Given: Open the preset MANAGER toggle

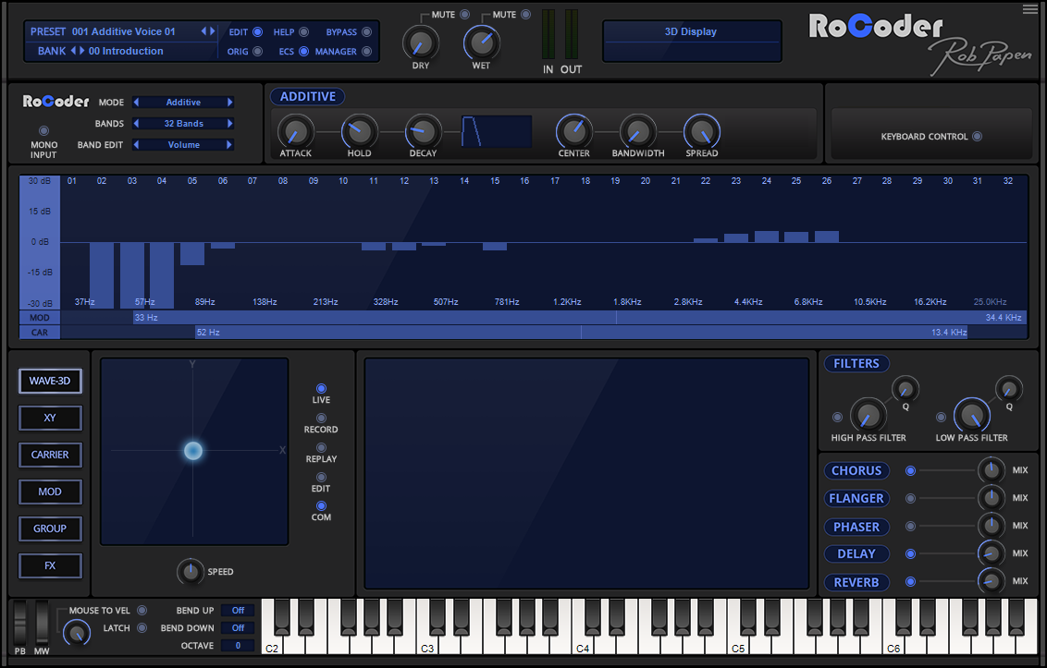Looking at the screenshot, I should [x=366, y=52].
